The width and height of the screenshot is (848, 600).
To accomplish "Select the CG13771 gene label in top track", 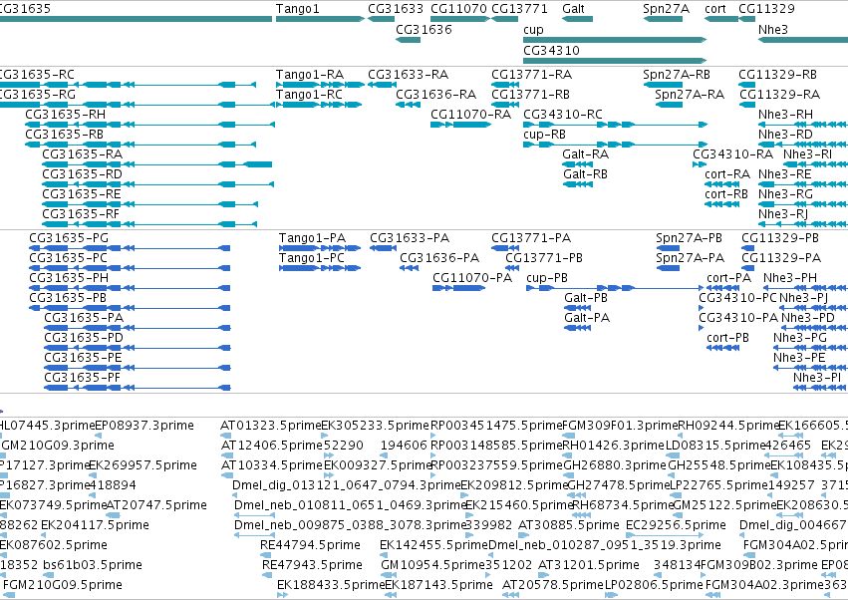I will (519, 9).
